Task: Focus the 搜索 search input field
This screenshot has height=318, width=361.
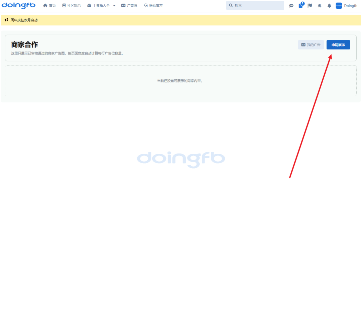Action: pyautogui.click(x=255, y=5)
